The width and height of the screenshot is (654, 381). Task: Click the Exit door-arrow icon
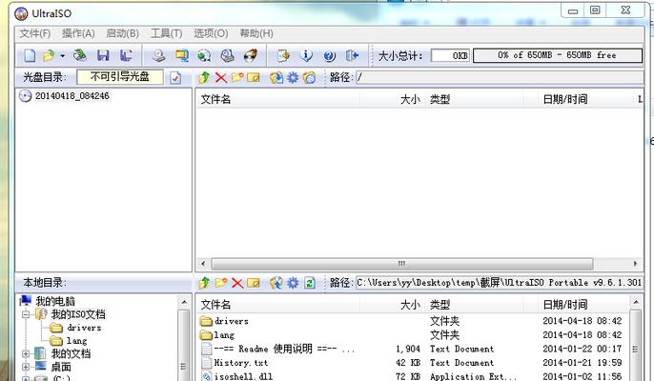click(x=352, y=55)
